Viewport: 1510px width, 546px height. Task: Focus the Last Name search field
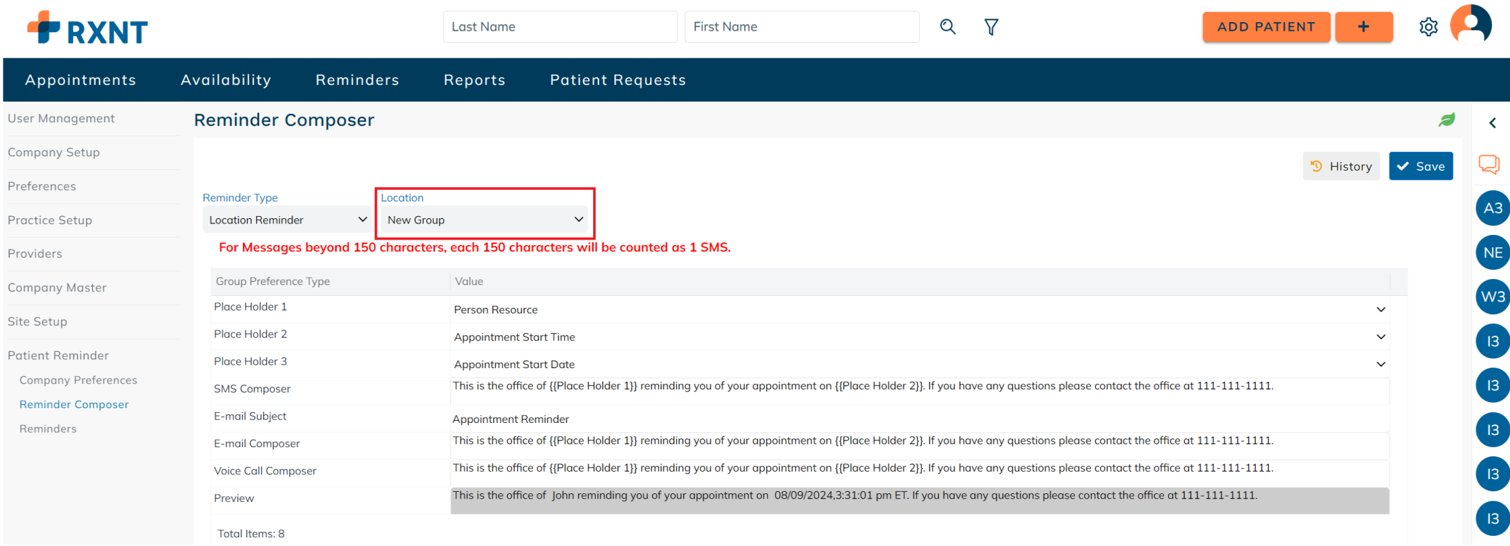560,27
